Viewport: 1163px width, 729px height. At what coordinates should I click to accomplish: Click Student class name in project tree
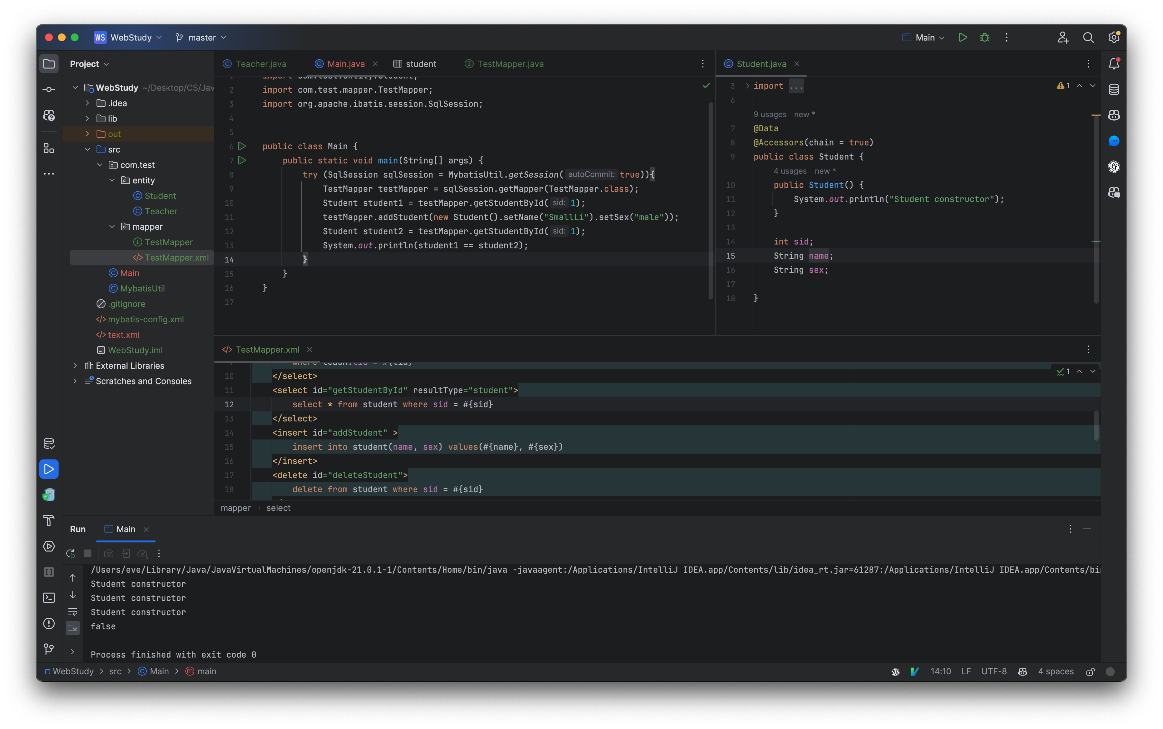[160, 195]
